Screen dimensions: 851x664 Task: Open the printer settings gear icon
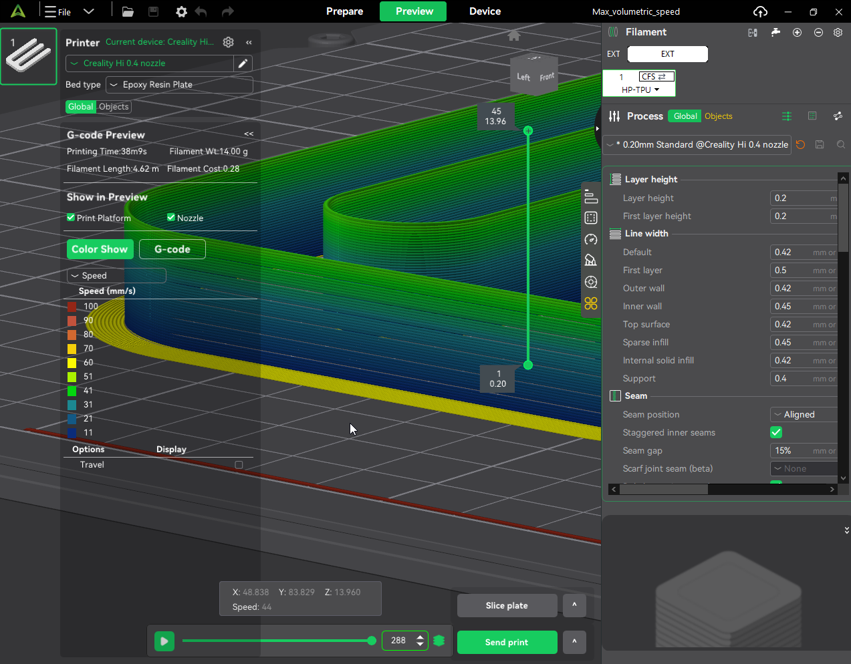229,42
